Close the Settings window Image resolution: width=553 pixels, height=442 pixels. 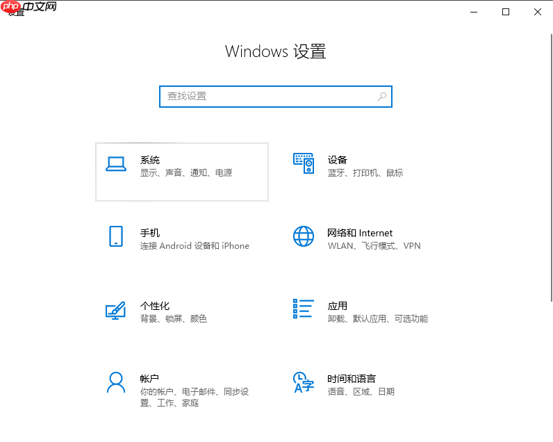point(538,12)
